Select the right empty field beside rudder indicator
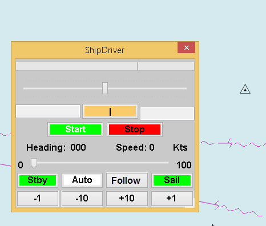The height and width of the screenshot is (226, 266). click(x=167, y=114)
